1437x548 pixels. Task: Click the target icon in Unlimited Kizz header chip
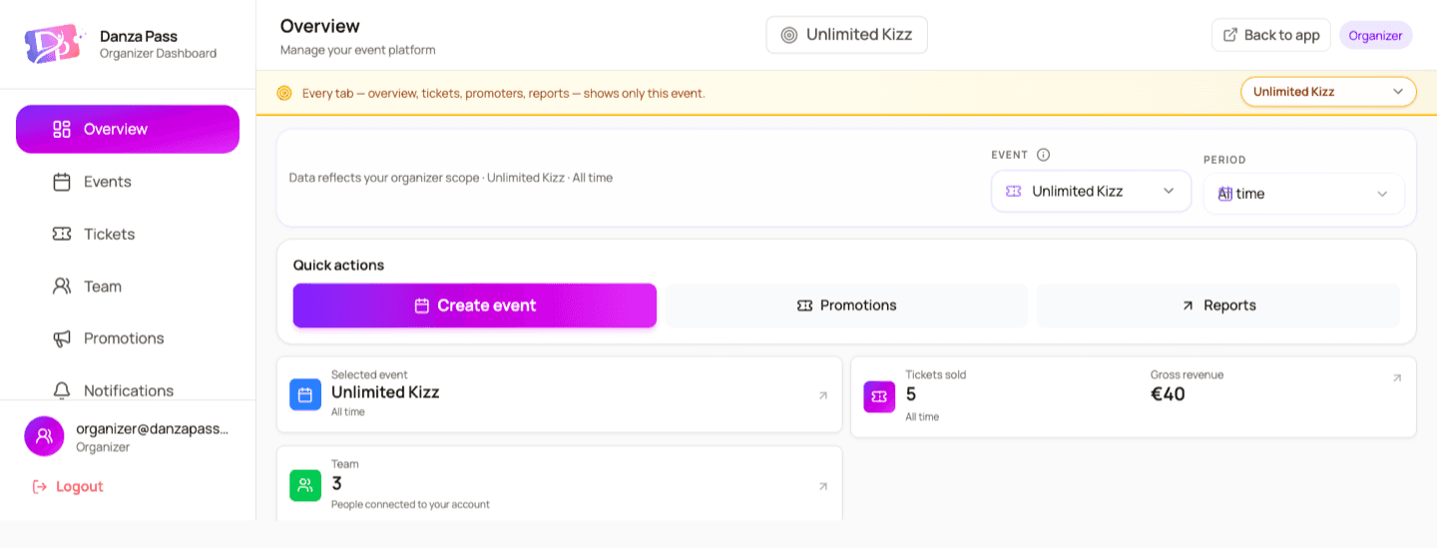(x=789, y=35)
